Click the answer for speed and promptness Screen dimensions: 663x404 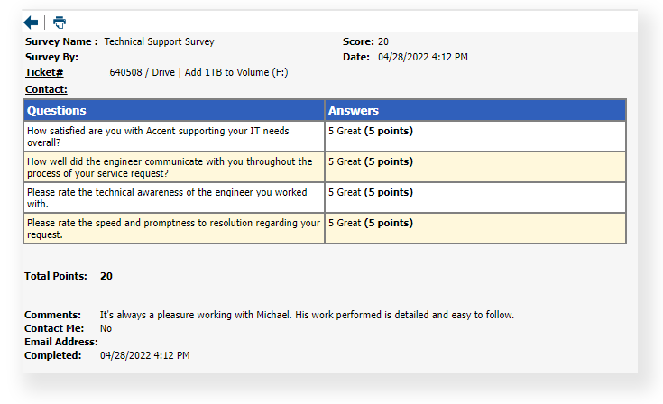(371, 223)
